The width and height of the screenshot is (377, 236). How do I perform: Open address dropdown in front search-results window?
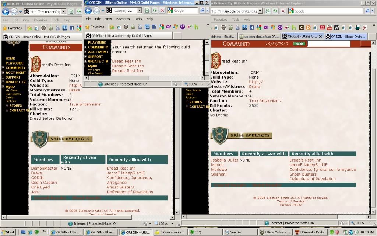click(x=140, y=11)
